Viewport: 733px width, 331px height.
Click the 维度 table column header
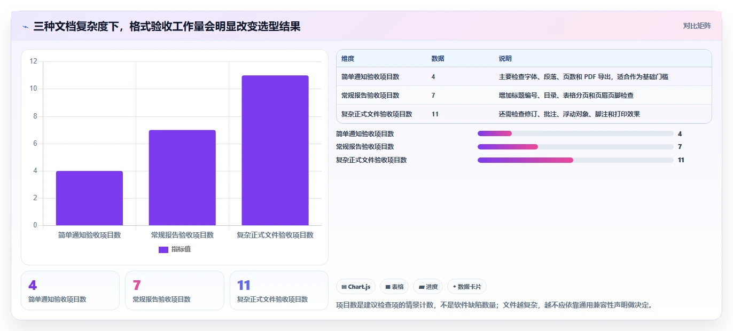(348, 59)
